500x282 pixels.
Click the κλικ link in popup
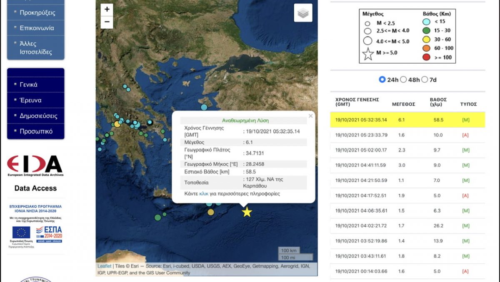pos(204,193)
